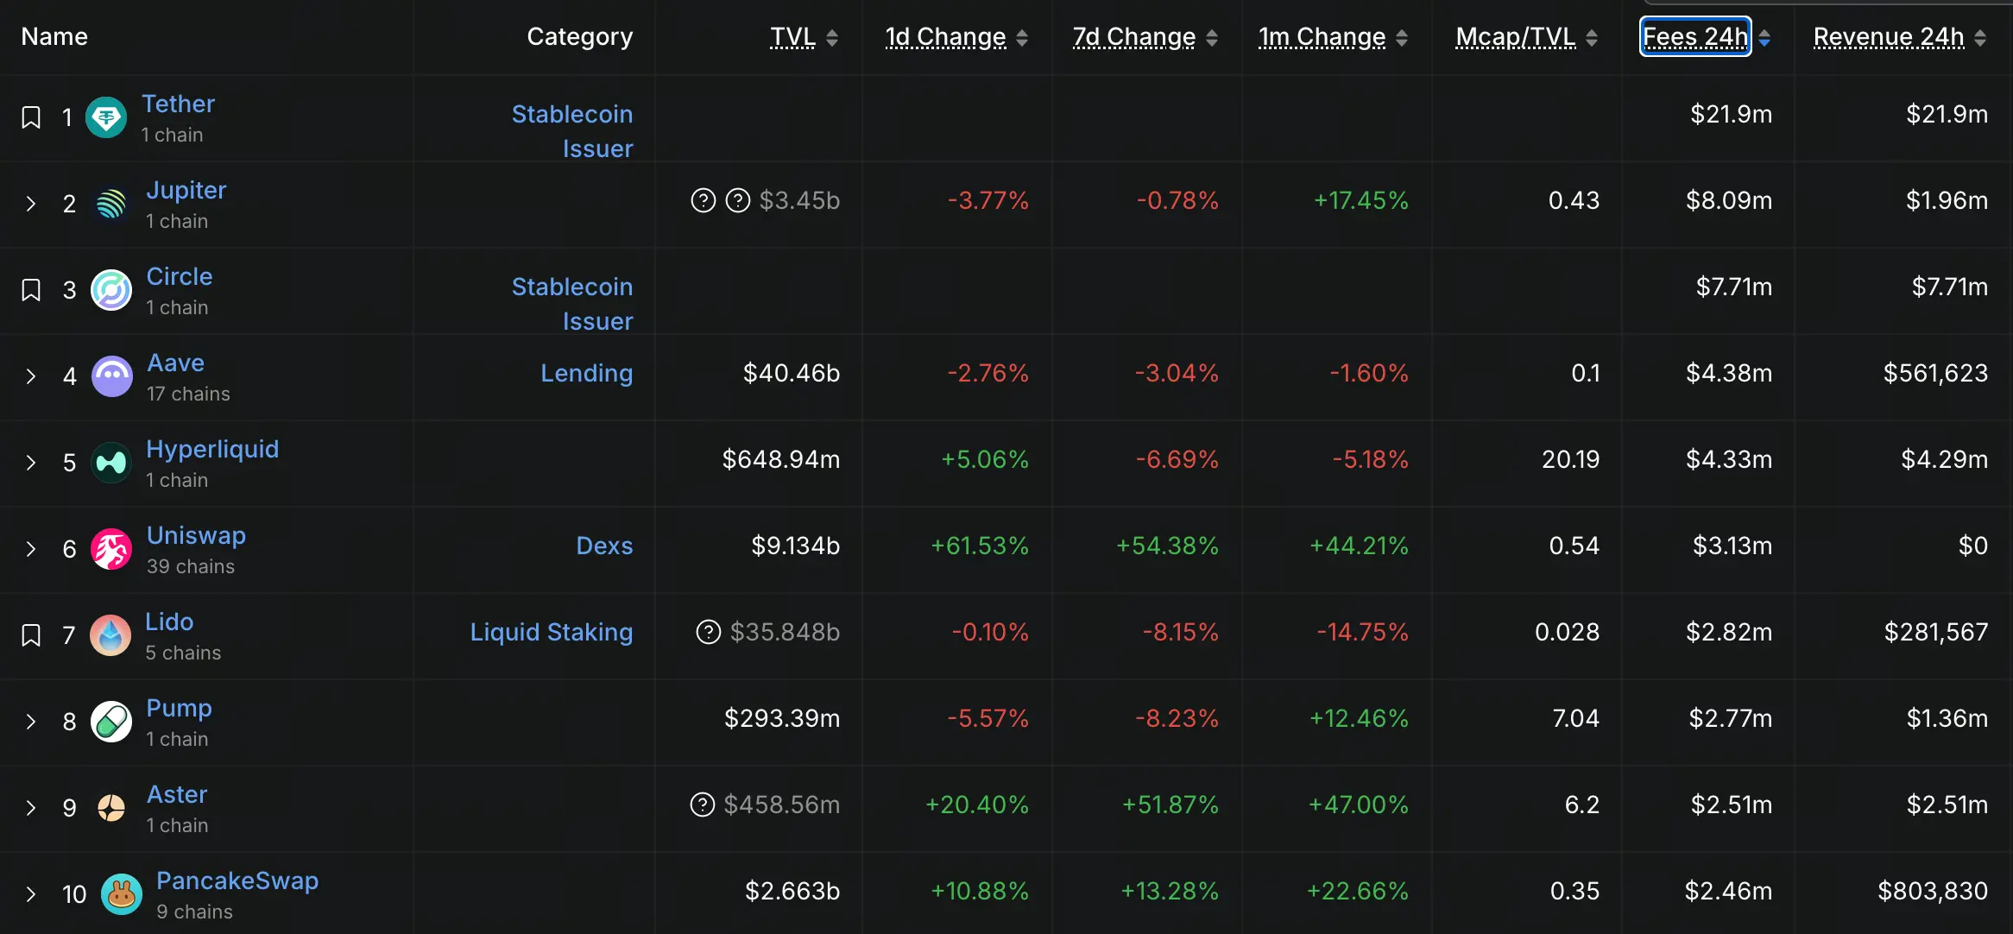Click the Name column header
2013x934 pixels.
point(54,36)
